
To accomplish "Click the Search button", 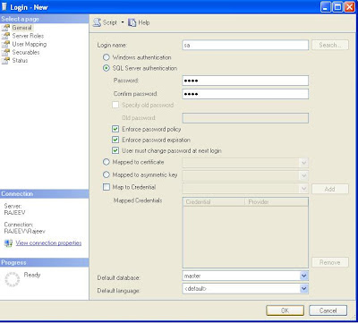I will click(x=330, y=45).
